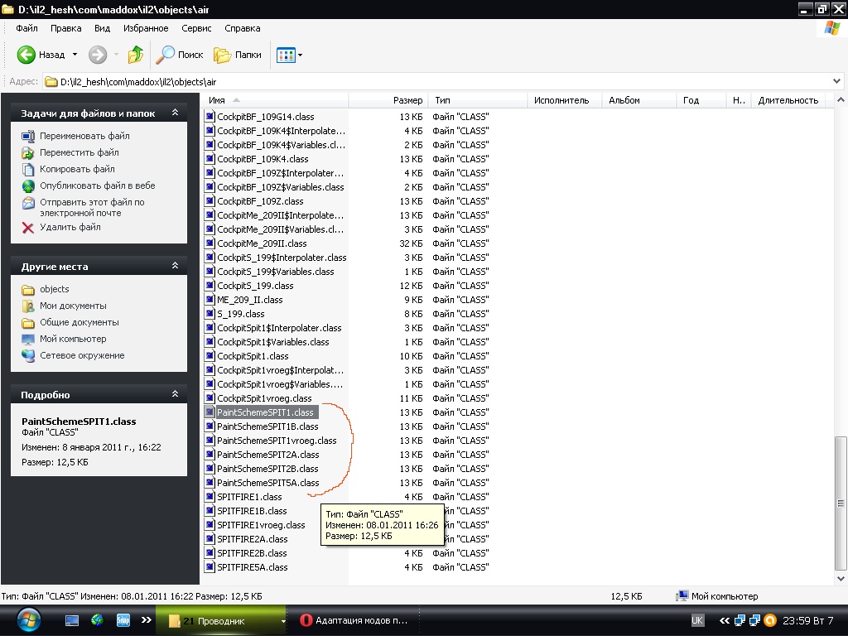The image size is (848, 636).
Task: Click Copy file (Копировать файл) icon
Action: [x=28, y=169]
